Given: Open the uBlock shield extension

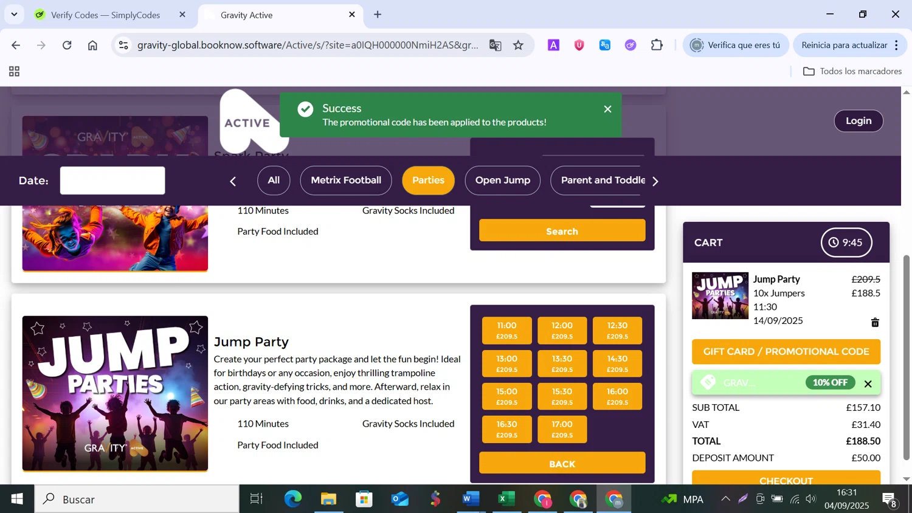Looking at the screenshot, I should 579,45.
